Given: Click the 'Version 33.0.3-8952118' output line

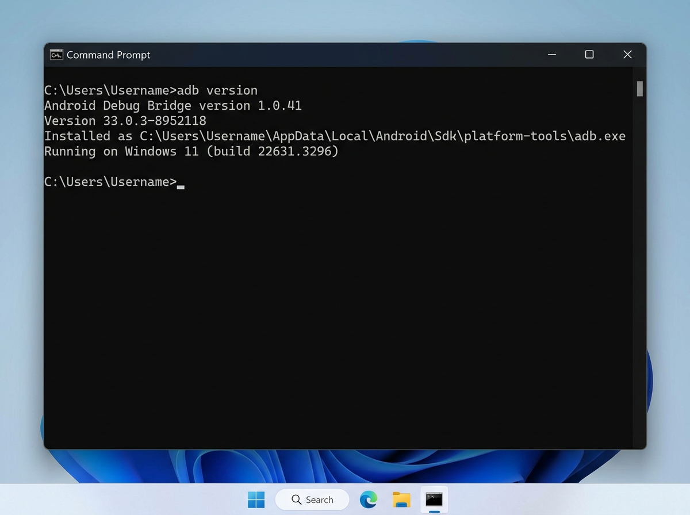Looking at the screenshot, I should tap(125, 121).
